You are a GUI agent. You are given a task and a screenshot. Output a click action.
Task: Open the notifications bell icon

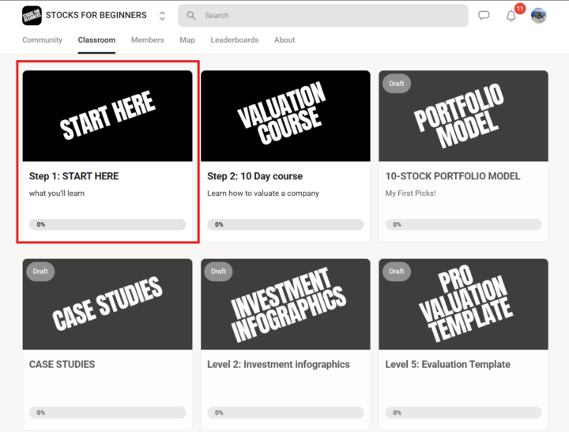pos(511,16)
